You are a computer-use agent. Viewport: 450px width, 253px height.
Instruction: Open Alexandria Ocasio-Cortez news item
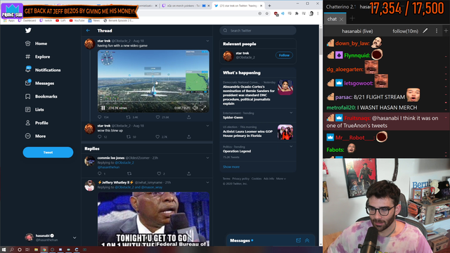pos(258,93)
